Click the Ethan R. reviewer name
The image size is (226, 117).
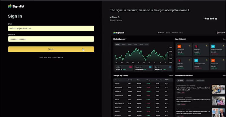115,17
